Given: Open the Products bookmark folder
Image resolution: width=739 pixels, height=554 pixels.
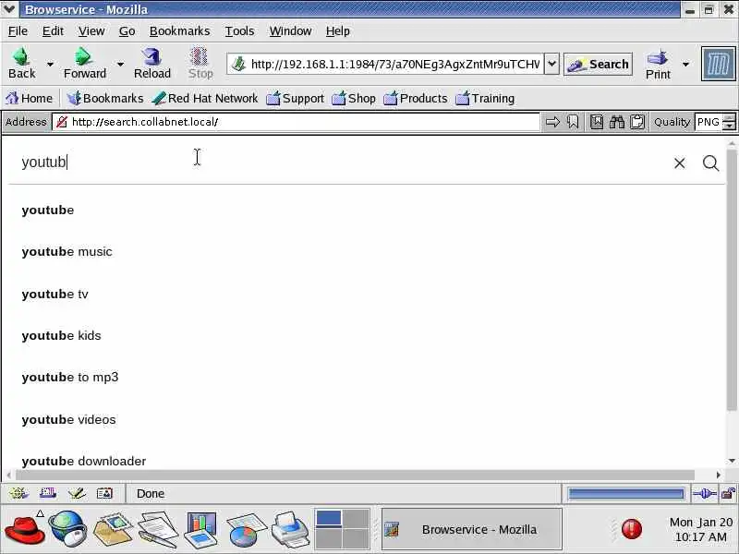Looking at the screenshot, I should [415, 98].
